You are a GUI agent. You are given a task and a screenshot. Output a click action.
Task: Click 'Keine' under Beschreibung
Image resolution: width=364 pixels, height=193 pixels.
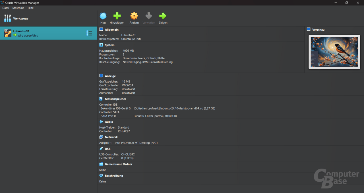pos(103,181)
